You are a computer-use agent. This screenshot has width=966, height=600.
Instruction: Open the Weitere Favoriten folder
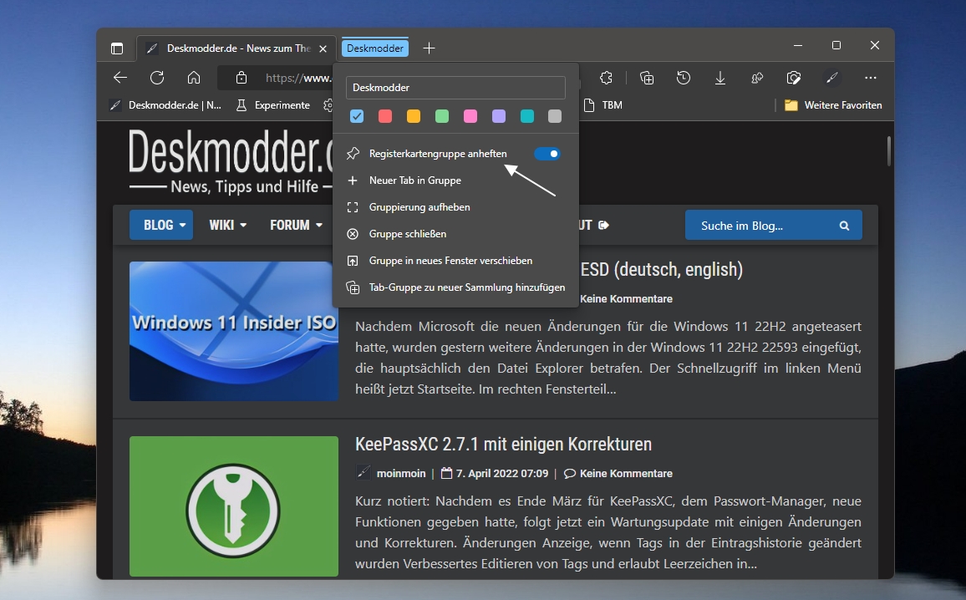pyautogui.click(x=833, y=105)
